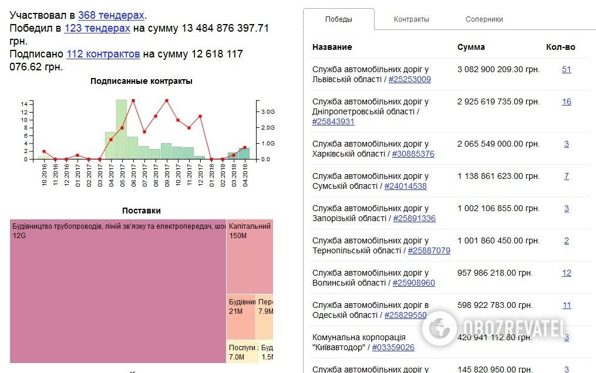Open the 112 контрактов link
This screenshot has width=596, height=373.
[x=103, y=54]
